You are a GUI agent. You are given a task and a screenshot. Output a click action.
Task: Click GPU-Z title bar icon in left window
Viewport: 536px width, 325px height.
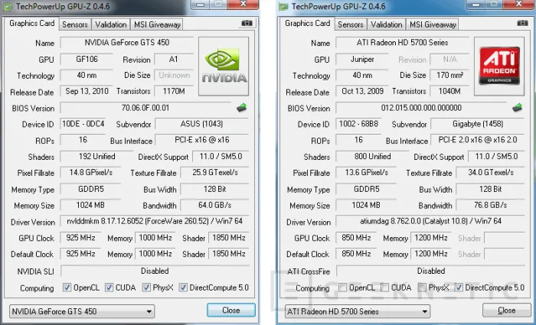(x=8, y=6)
